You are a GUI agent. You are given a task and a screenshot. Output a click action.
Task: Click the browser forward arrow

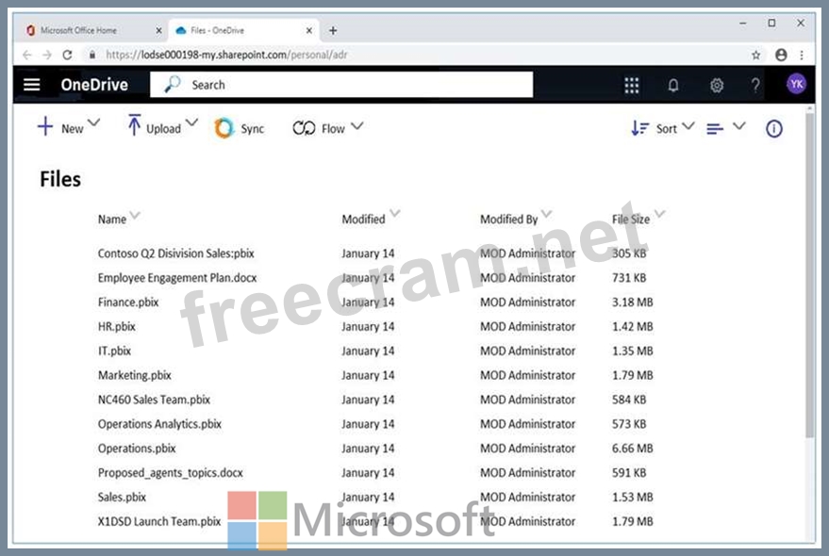pos(47,55)
